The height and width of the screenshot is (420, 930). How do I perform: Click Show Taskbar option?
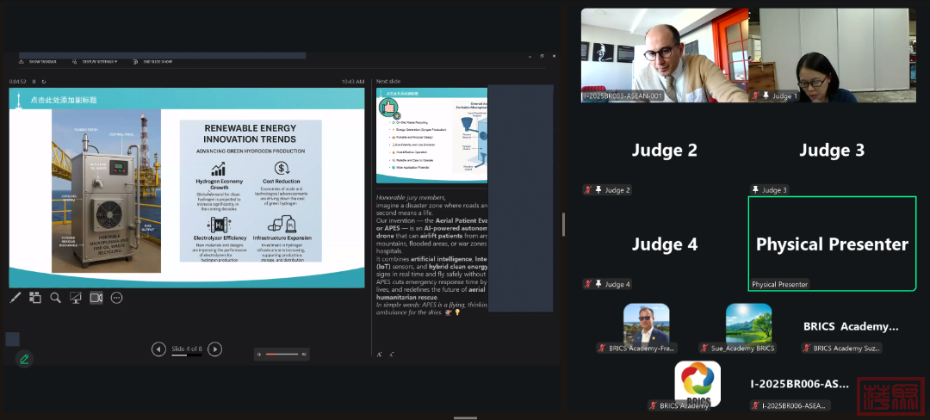[x=40, y=62]
